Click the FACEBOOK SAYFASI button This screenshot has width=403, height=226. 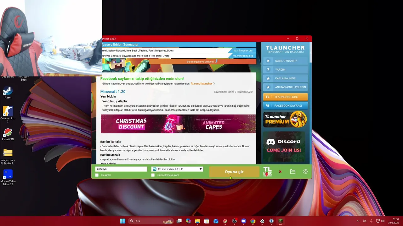(x=285, y=105)
